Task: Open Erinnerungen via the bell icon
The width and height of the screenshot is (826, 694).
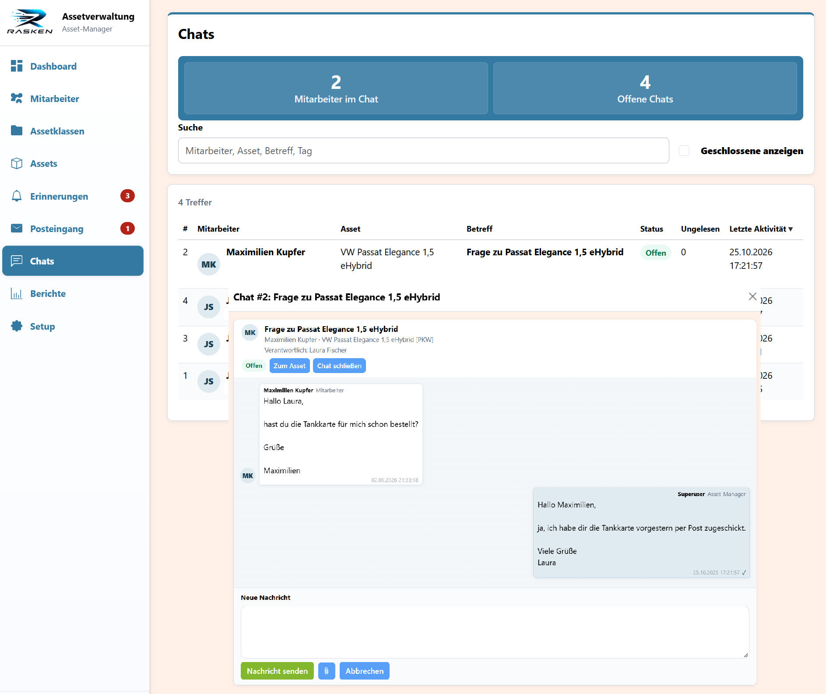Action: tap(17, 196)
